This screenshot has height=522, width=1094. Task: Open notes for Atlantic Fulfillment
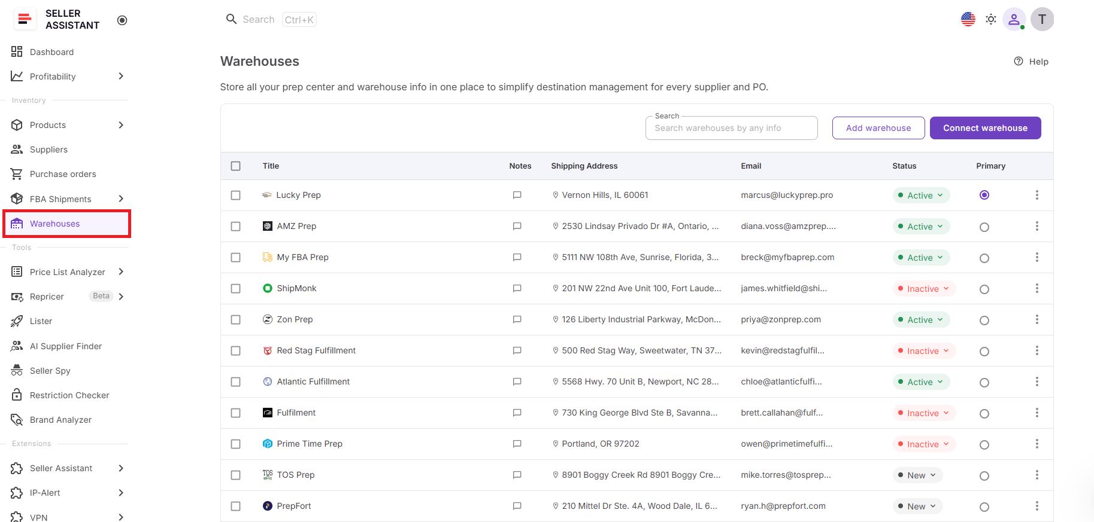pos(517,381)
